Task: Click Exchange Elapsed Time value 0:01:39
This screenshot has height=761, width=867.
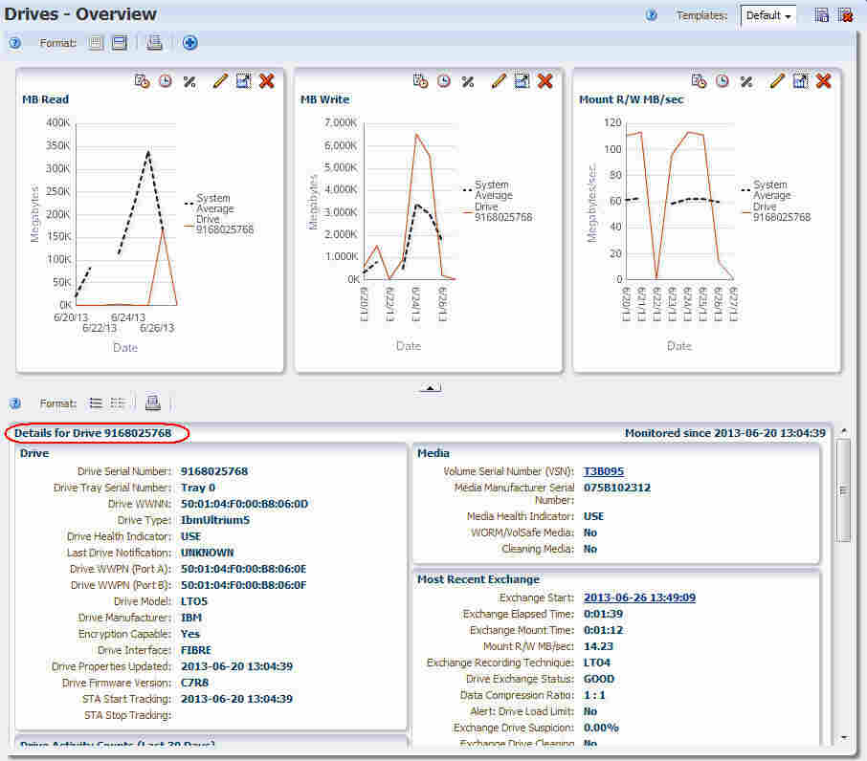Action: 603,614
